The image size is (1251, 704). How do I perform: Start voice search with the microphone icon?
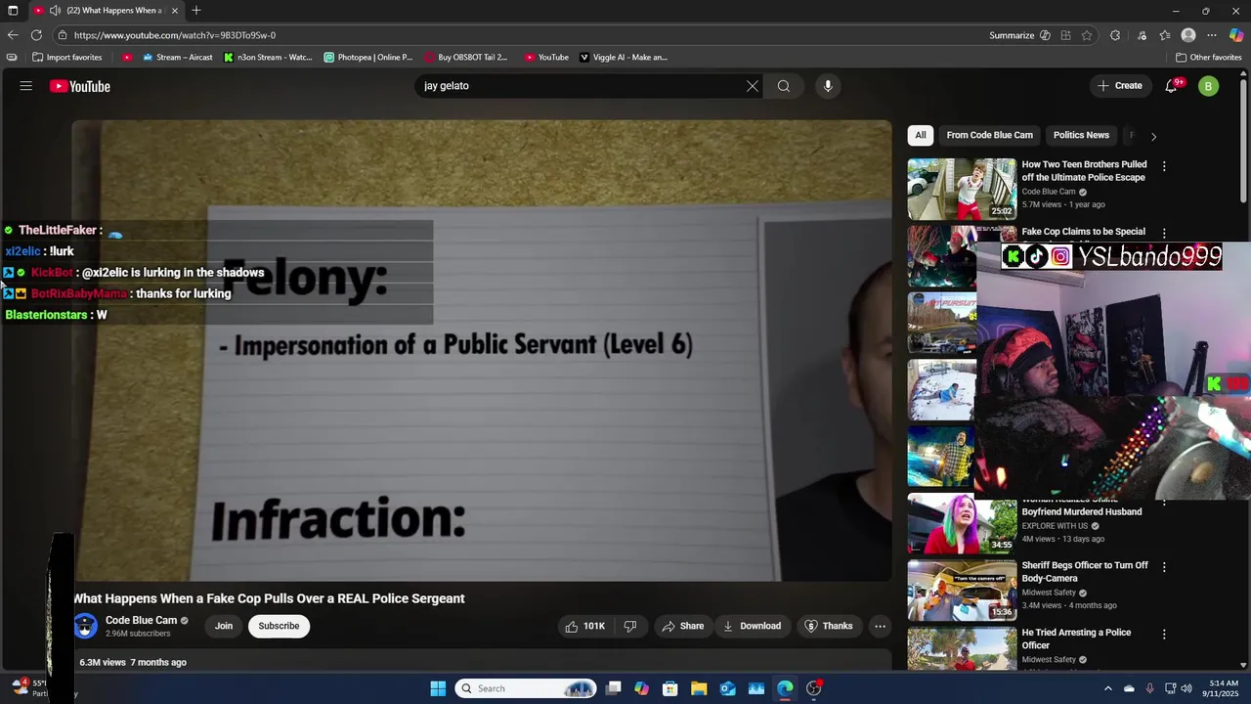pos(828,86)
